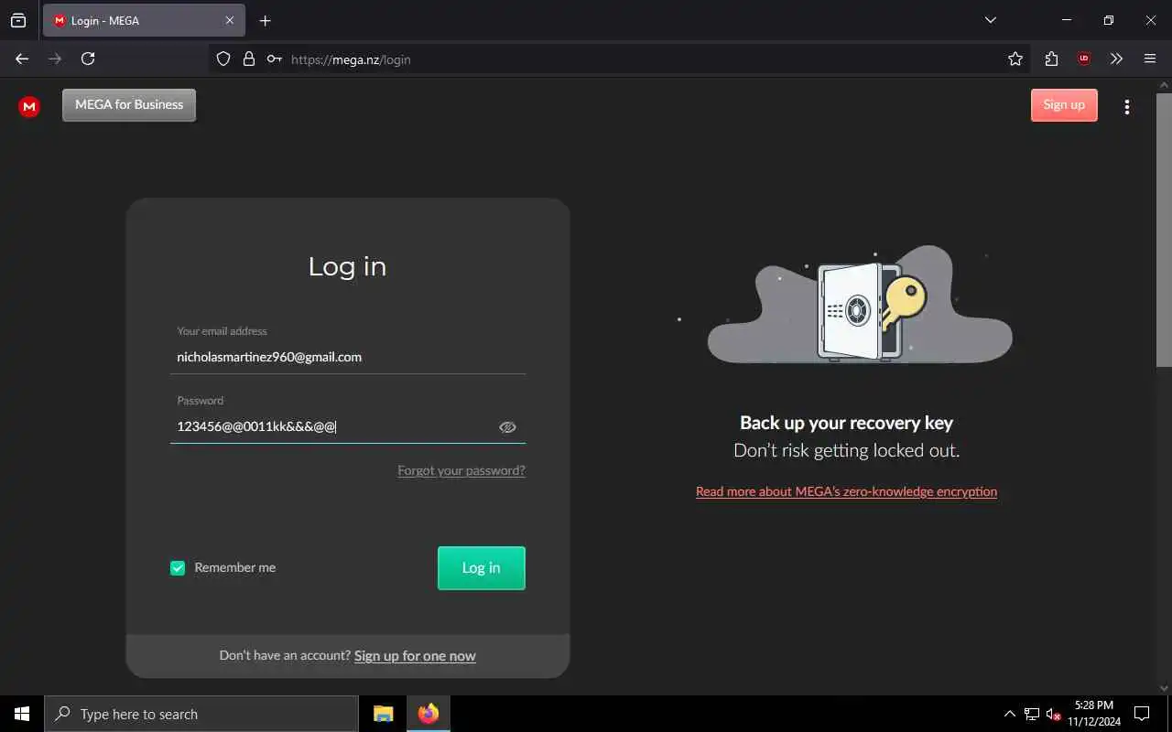This screenshot has height=732, width=1172.
Task: Click the green Log in button
Action: (482, 568)
